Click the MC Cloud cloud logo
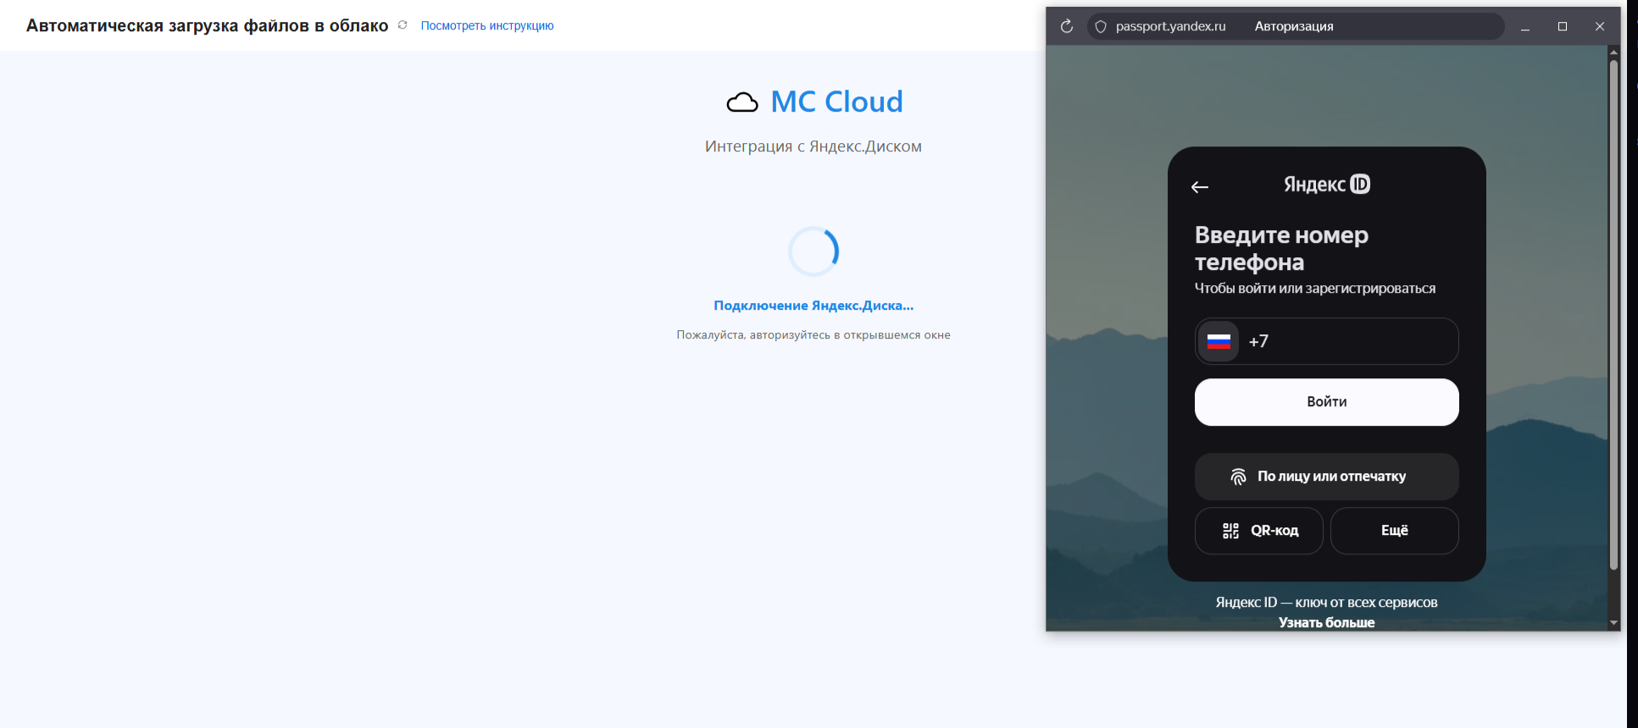This screenshot has height=728, width=1638. click(742, 102)
